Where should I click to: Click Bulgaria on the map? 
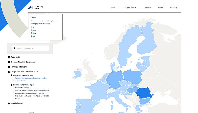tap(145, 101)
